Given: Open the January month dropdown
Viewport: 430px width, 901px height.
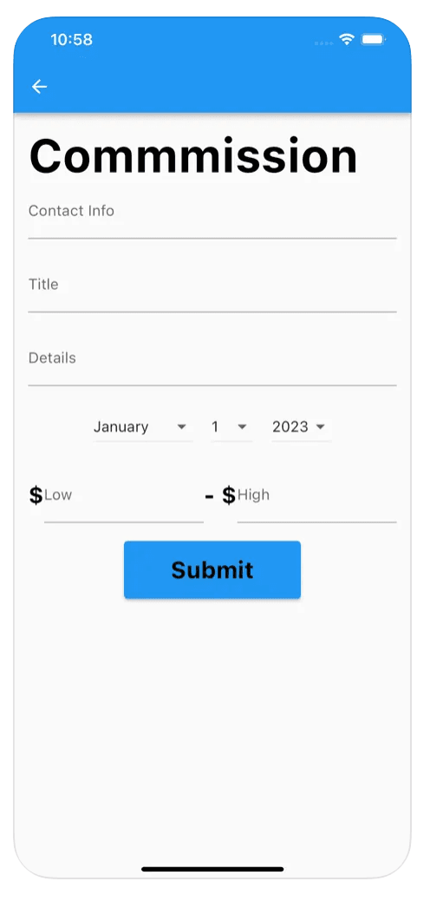Looking at the screenshot, I should click(142, 427).
